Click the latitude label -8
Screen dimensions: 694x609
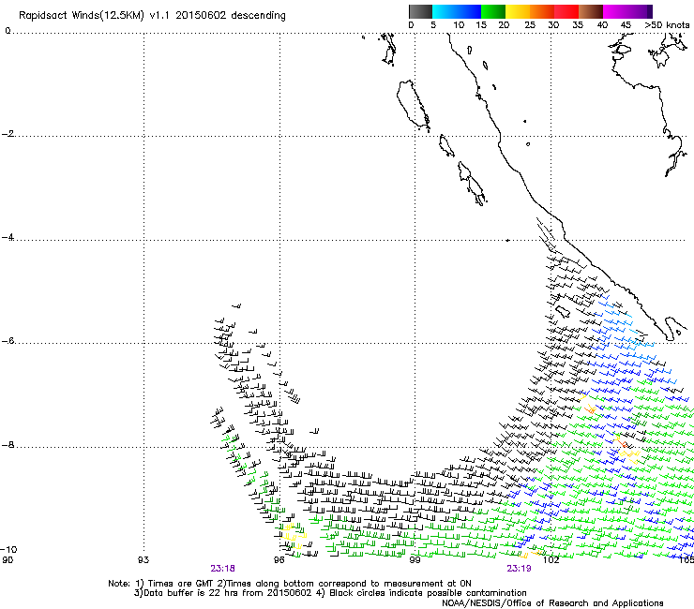click(8, 445)
